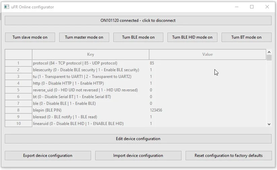Click the table scrollbar up arrow

coord(269,52)
